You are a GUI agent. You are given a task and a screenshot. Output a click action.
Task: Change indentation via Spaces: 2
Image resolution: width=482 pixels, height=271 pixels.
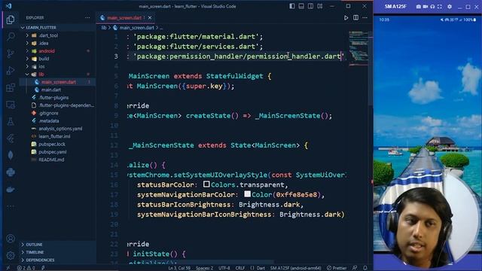click(x=204, y=268)
